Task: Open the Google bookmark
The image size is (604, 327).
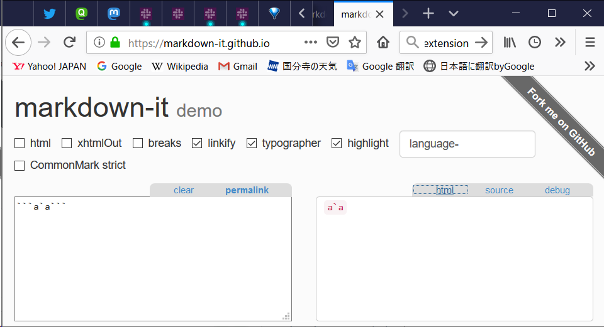Action: coord(120,67)
